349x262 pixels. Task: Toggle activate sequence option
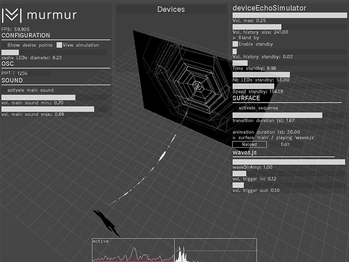coord(236,108)
